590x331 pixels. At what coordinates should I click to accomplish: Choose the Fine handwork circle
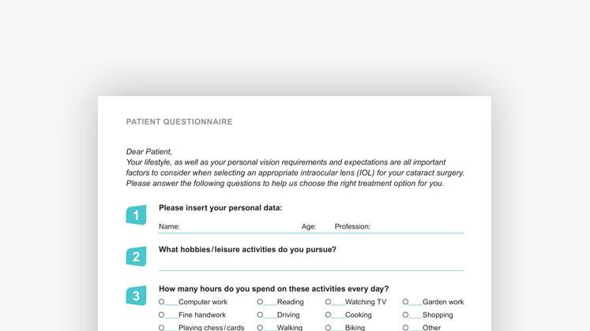click(161, 315)
